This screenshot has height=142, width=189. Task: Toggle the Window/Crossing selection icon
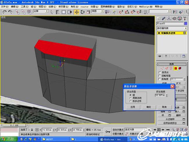(70, 12)
